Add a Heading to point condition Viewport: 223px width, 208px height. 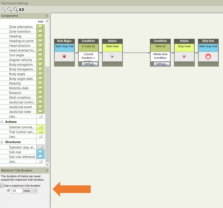(41, 41)
